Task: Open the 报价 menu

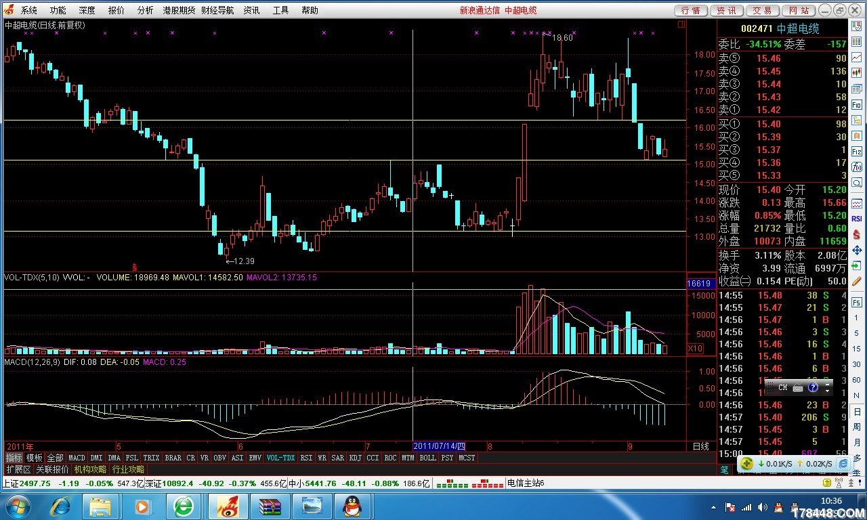Action: coord(116,10)
